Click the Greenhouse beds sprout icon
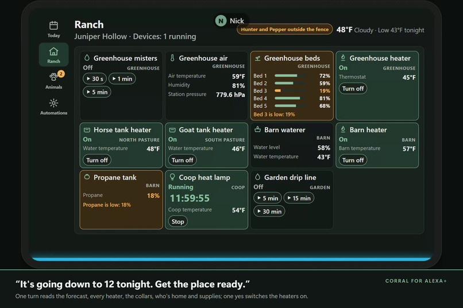 [257, 59]
